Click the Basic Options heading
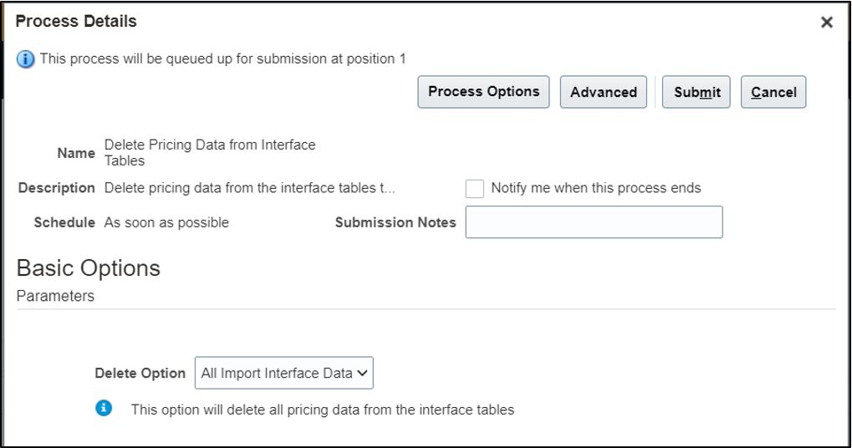 (x=89, y=268)
